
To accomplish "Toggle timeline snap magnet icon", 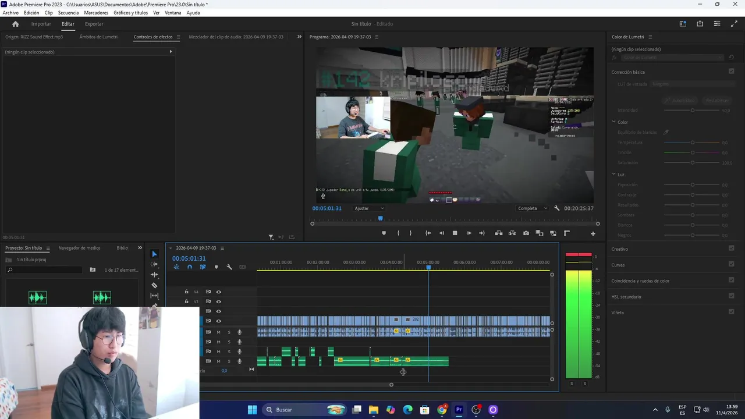I will tap(190, 267).
